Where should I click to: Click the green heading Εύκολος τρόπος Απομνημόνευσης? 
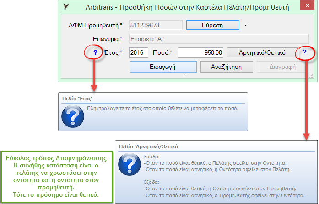click(x=56, y=158)
